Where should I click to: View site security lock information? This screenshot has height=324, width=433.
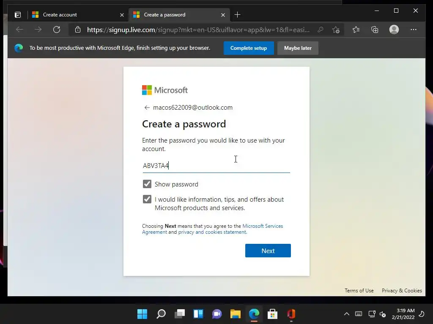tap(78, 30)
